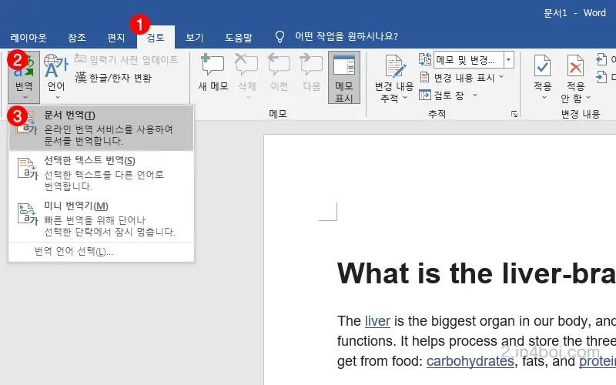Switch to the 레이아웃 tab
The width and height of the screenshot is (616, 385).
(28, 37)
